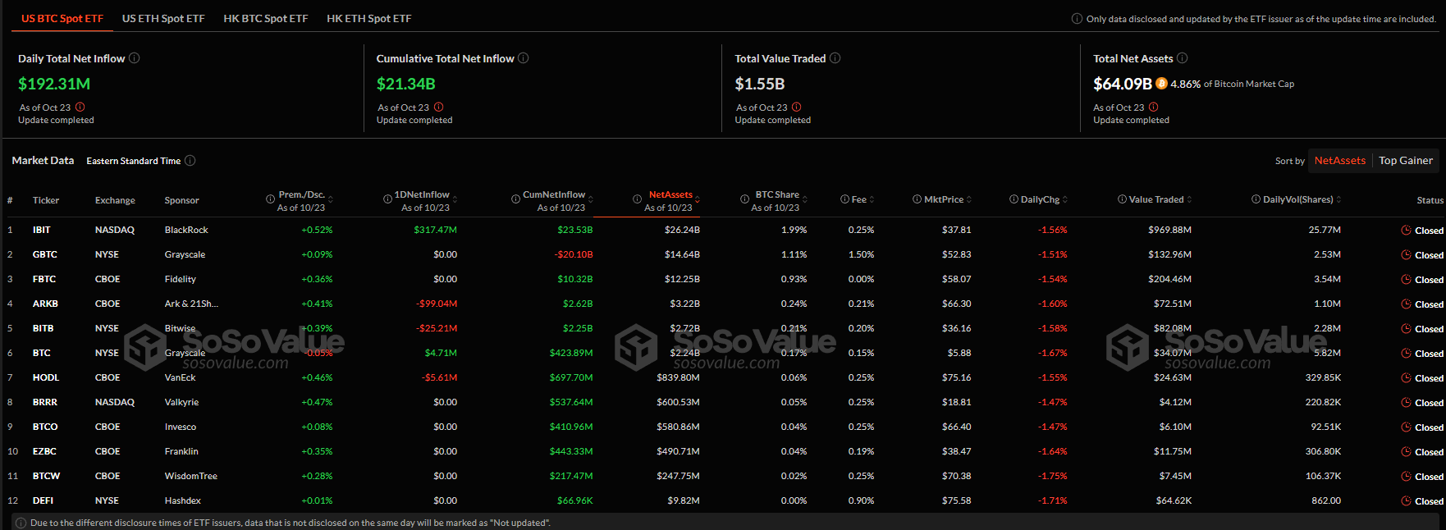
Task: Click red alert icon under Cumulative Total Net Inflow
Action: tap(439, 107)
